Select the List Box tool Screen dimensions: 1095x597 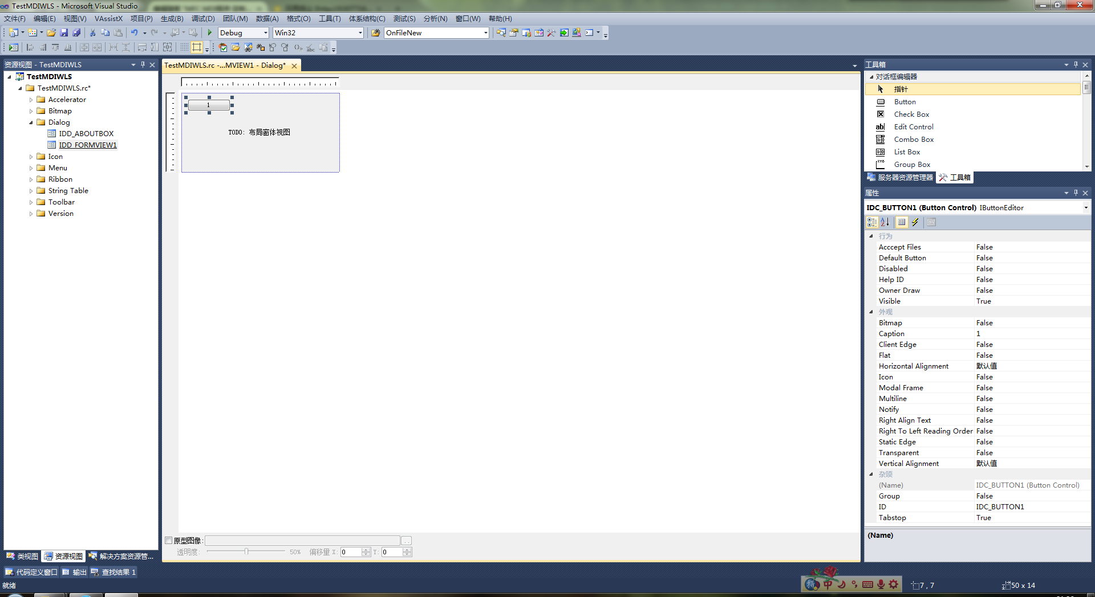[973, 152]
